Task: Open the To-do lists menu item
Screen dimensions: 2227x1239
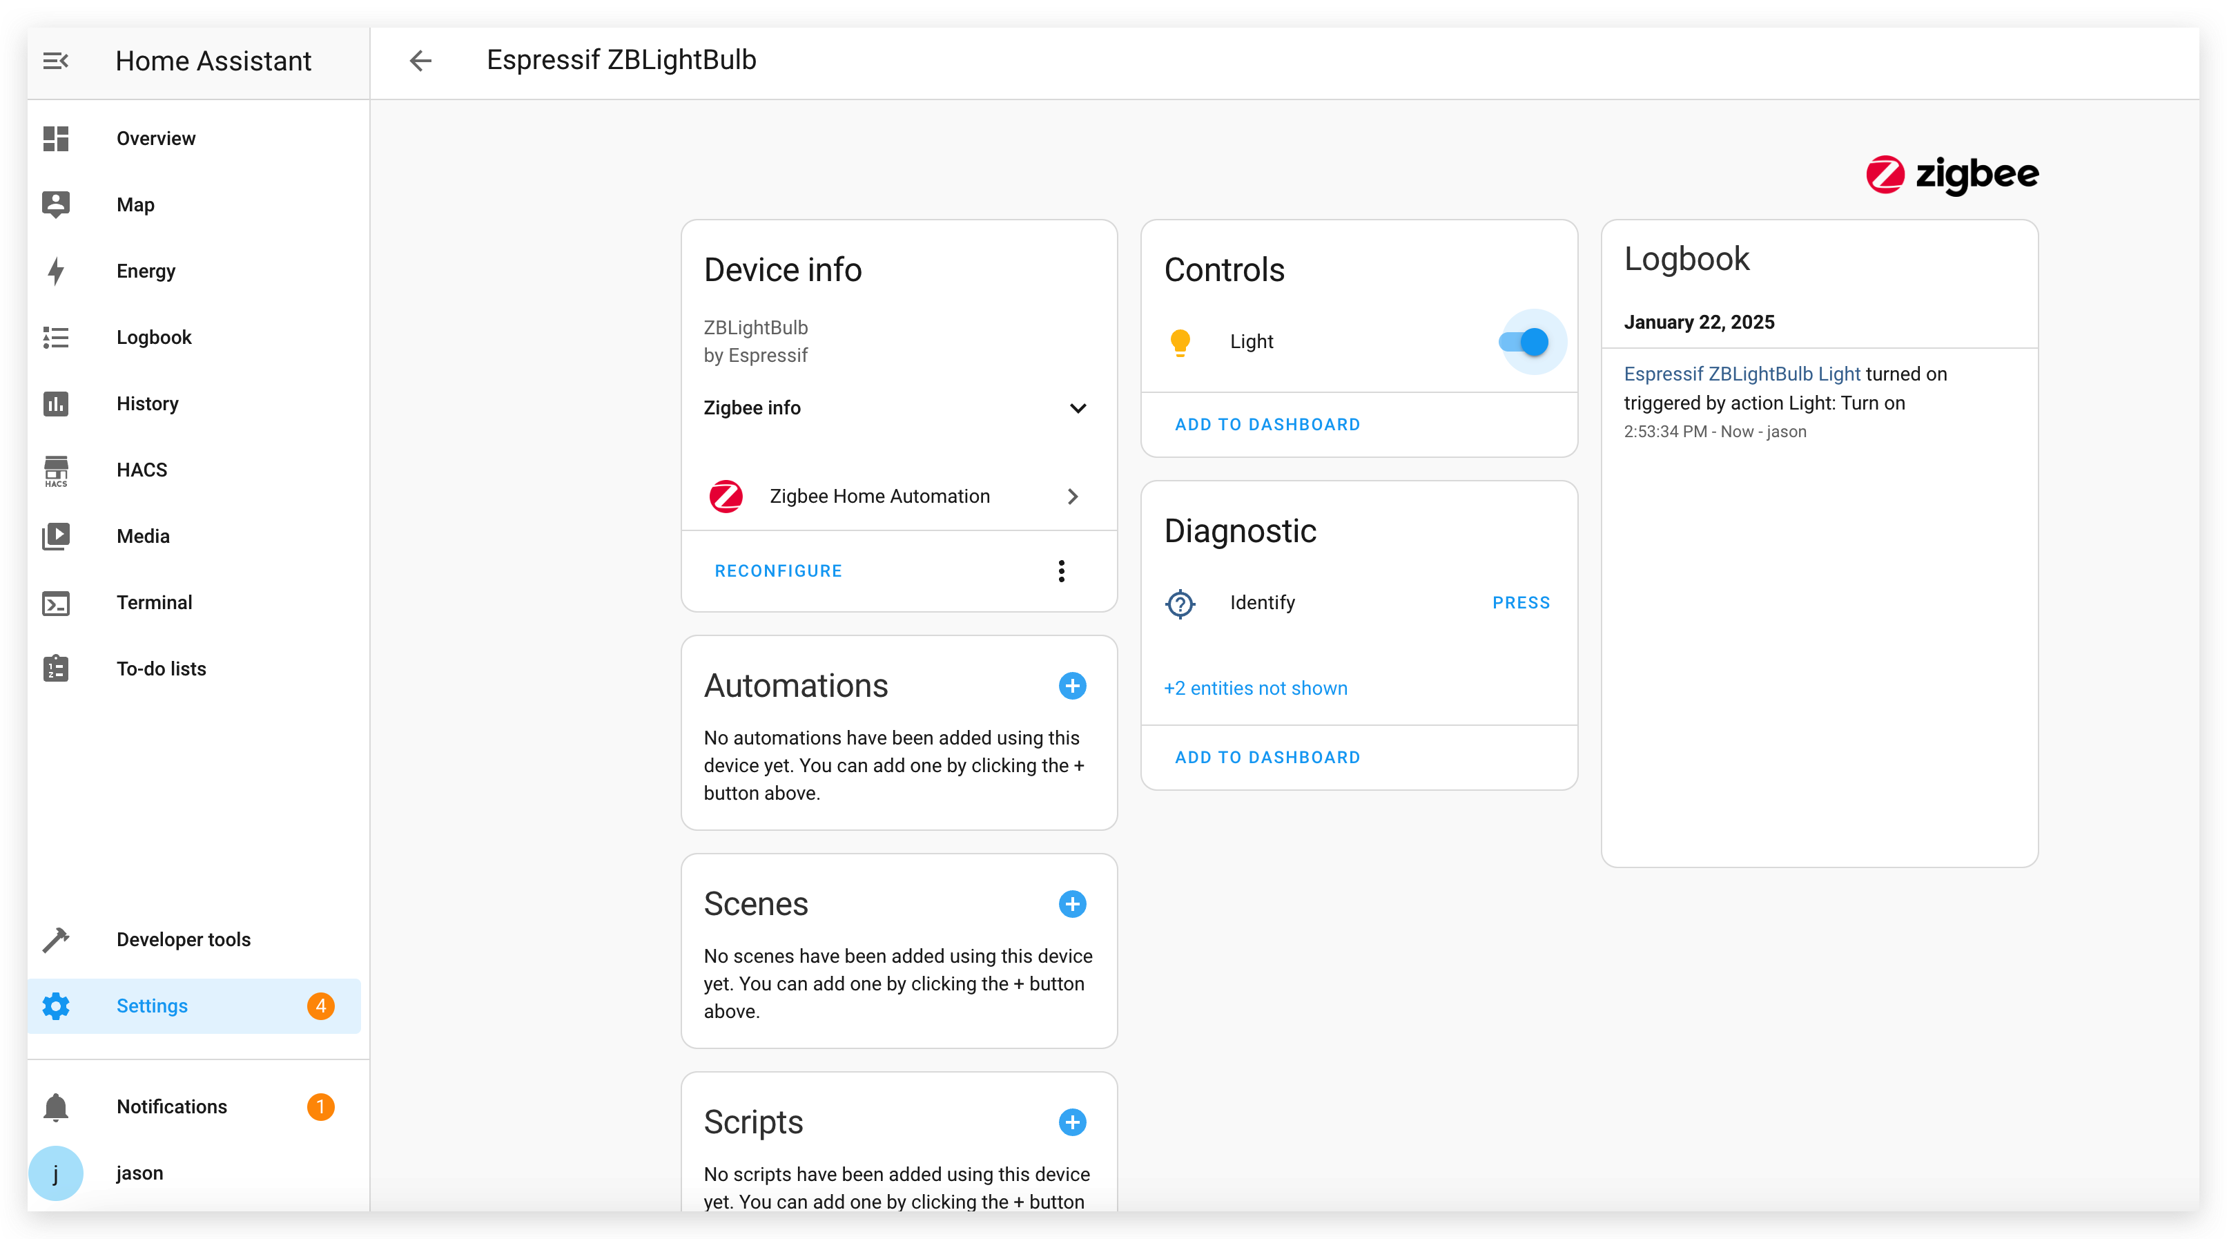Action: tap(194, 669)
